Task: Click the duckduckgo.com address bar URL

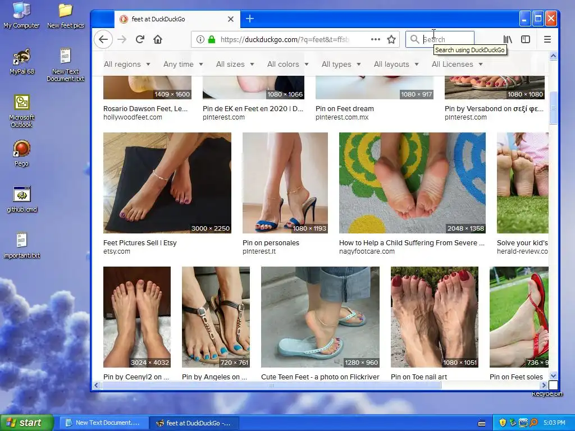Action: click(285, 39)
